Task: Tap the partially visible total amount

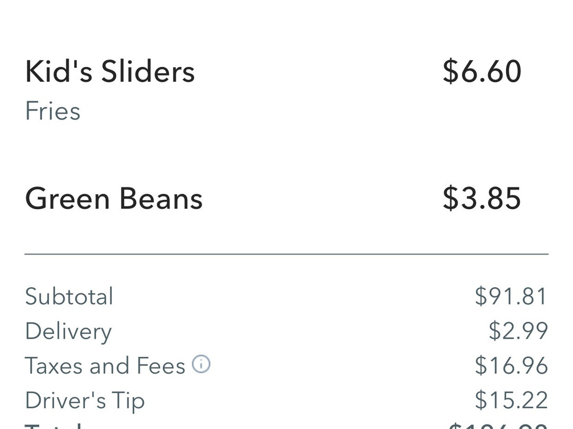Action: pos(498,426)
